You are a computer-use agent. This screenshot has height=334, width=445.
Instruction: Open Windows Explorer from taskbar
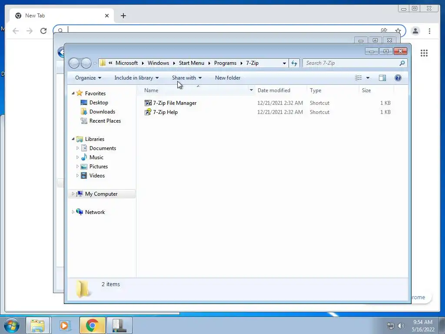(37, 325)
